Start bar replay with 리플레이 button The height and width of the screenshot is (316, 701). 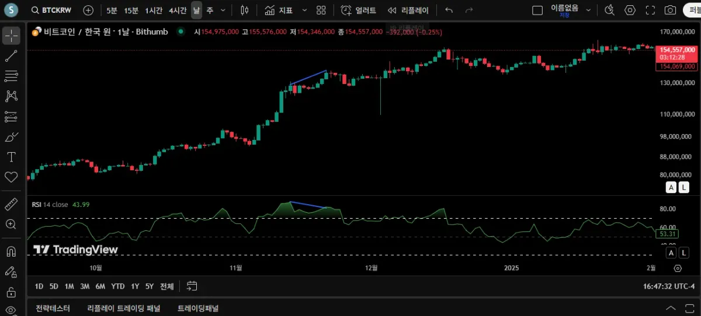[408, 10]
